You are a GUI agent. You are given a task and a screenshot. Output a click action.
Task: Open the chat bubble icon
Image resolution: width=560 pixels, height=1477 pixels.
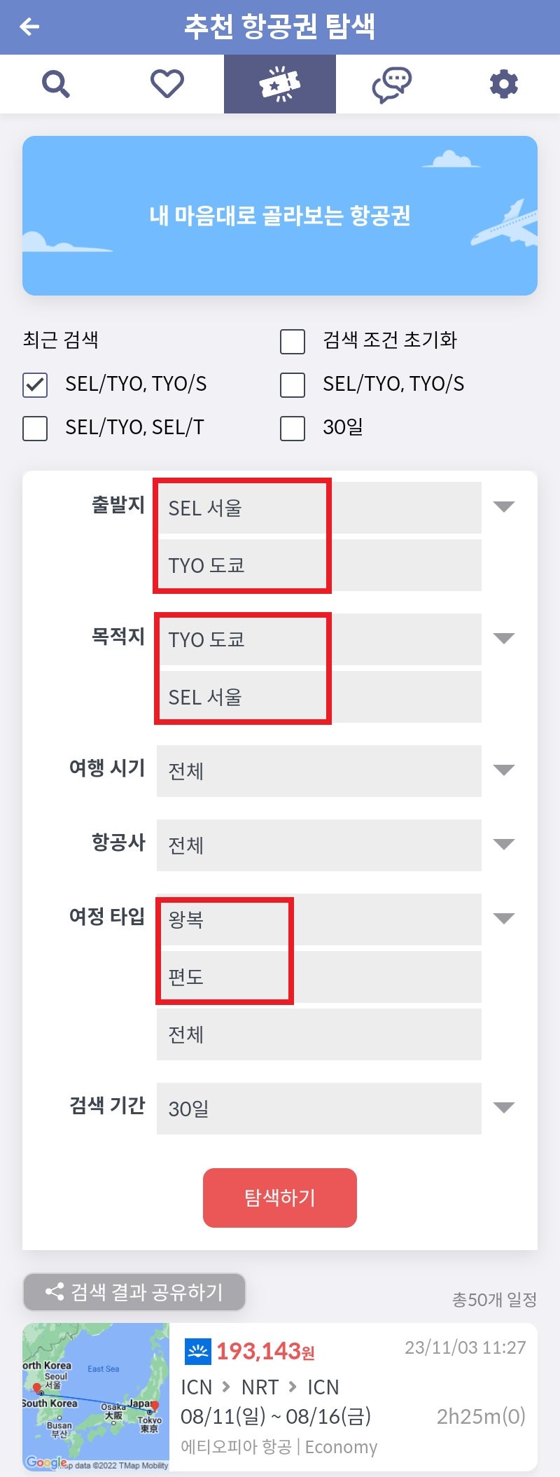tap(391, 83)
